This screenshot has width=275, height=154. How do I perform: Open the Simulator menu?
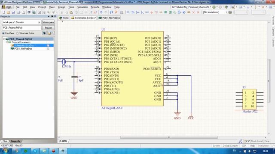[82, 7]
